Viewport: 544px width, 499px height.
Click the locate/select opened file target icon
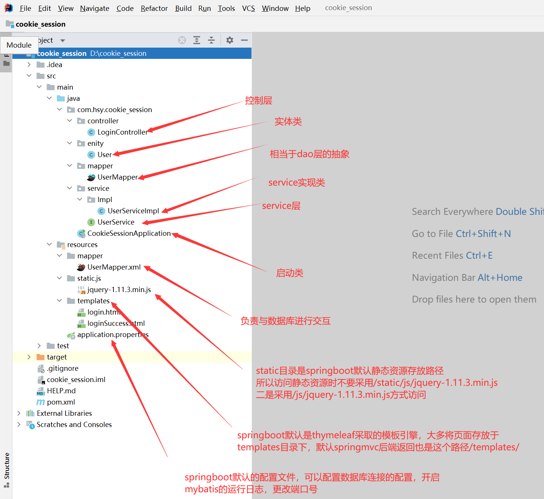point(182,40)
